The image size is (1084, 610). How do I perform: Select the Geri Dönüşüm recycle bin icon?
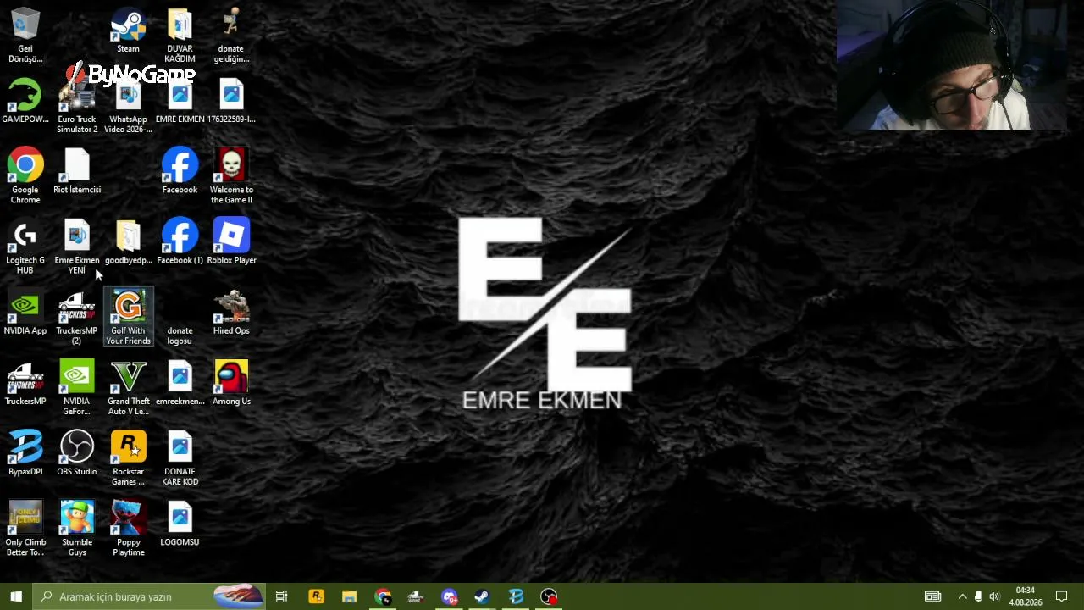[25, 36]
